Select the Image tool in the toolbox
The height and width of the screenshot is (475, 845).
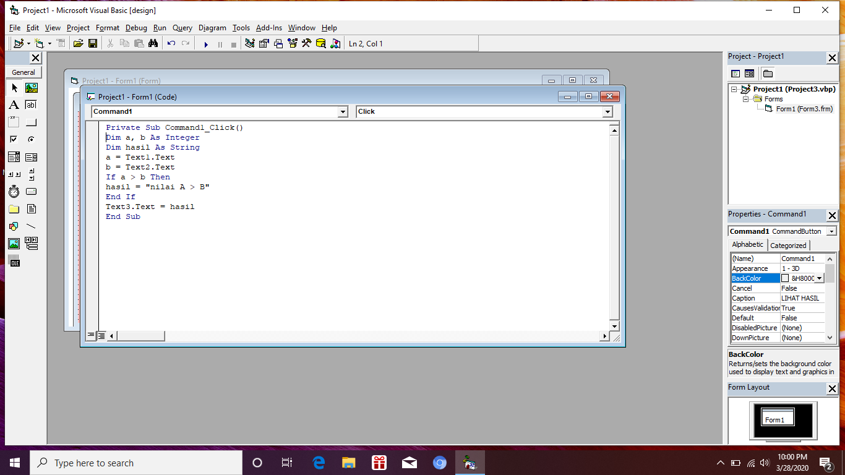pyautogui.click(x=14, y=244)
